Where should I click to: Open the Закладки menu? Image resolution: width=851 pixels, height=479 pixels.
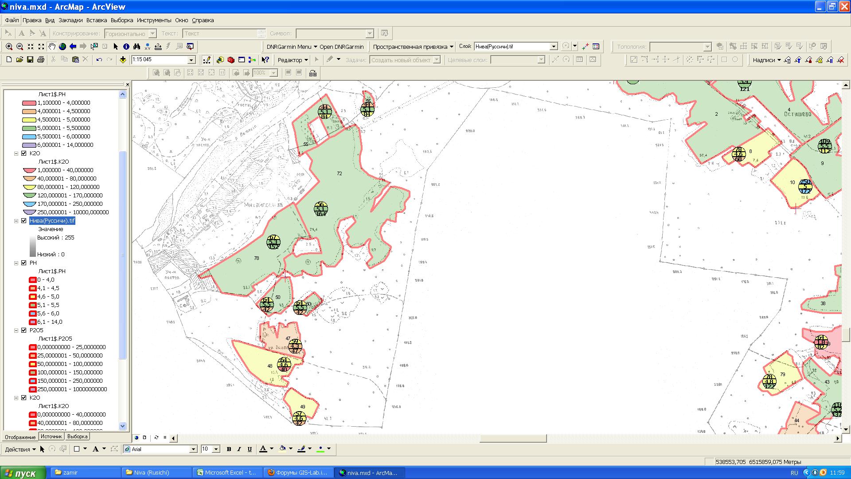(70, 20)
